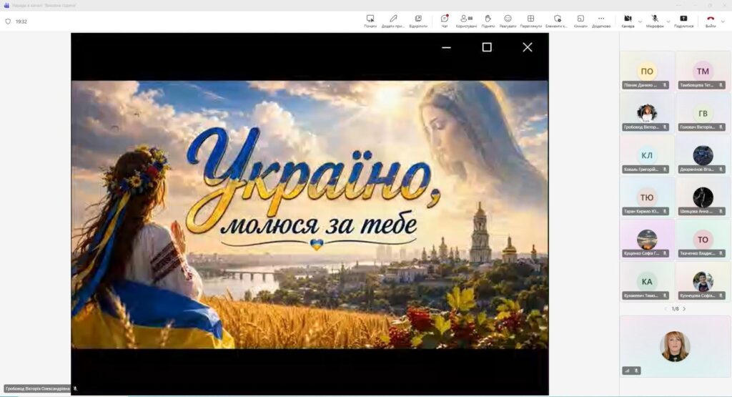Image resolution: width=732 pixels, height=397 pixels.
Task: Click the Таран Кирило name label
Action: [641, 211]
